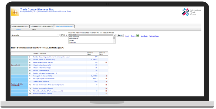Click the per capita value 1,010.7

click(95, 79)
